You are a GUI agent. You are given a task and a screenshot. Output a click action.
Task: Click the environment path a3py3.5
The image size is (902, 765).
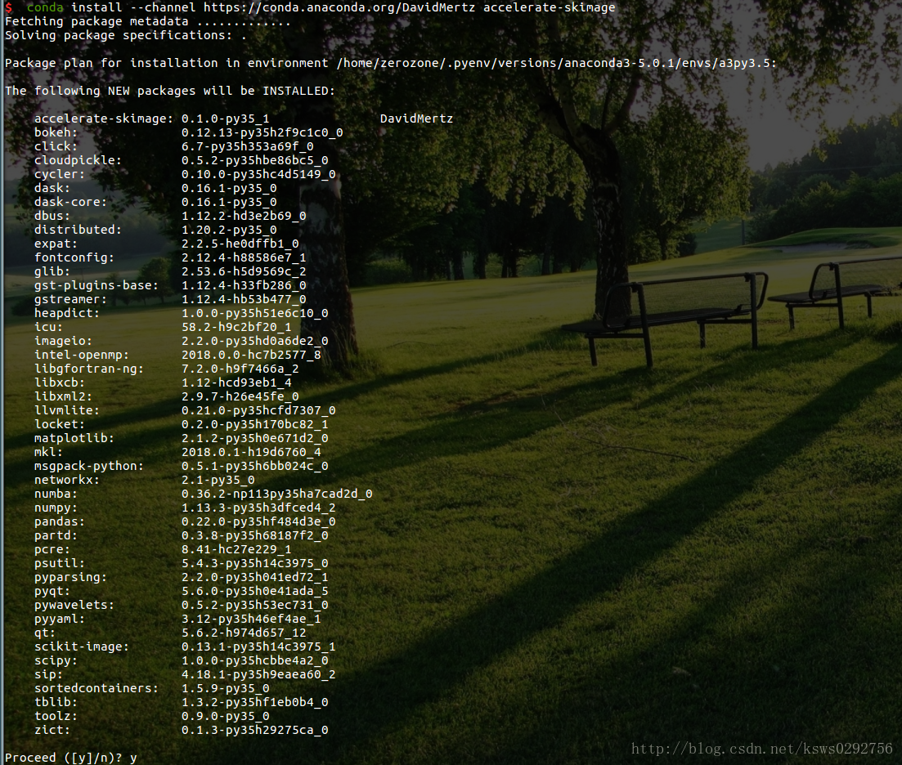click(556, 63)
